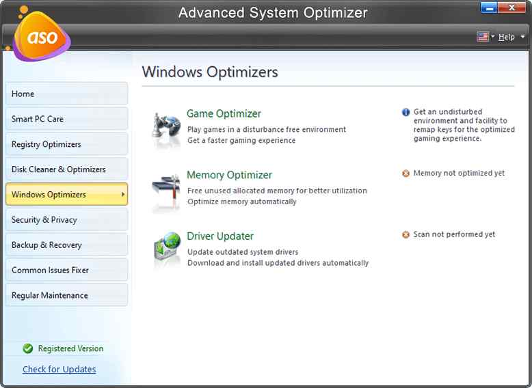Open Regular Maintenance section
Image resolution: width=532 pixels, height=388 pixels.
(67, 295)
